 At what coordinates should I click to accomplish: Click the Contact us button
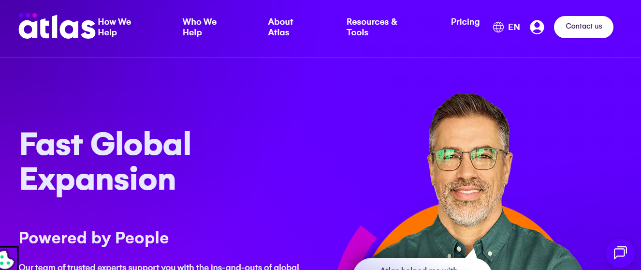(583, 27)
